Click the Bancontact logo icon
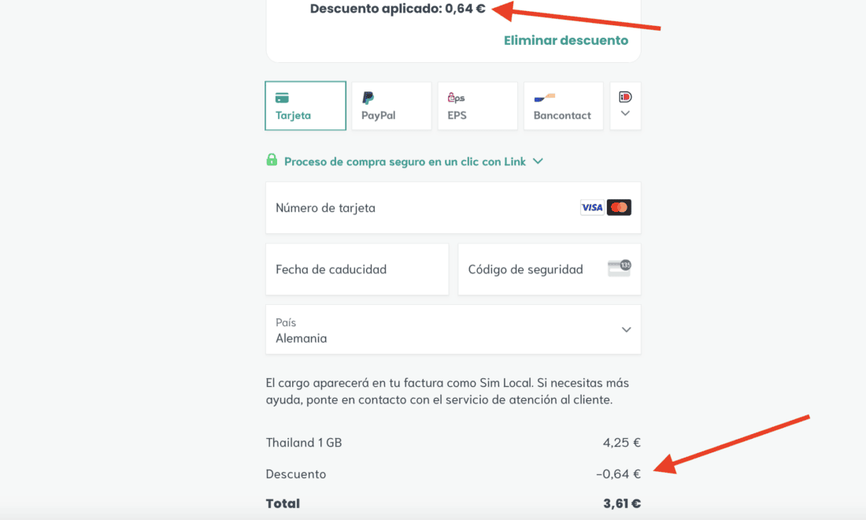 click(544, 98)
